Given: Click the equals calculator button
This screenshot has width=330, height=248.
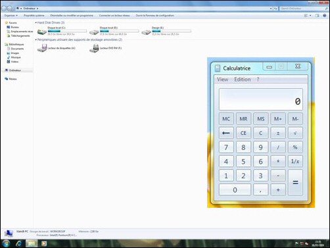Looking at the screenshot, I should coord(295,182).
